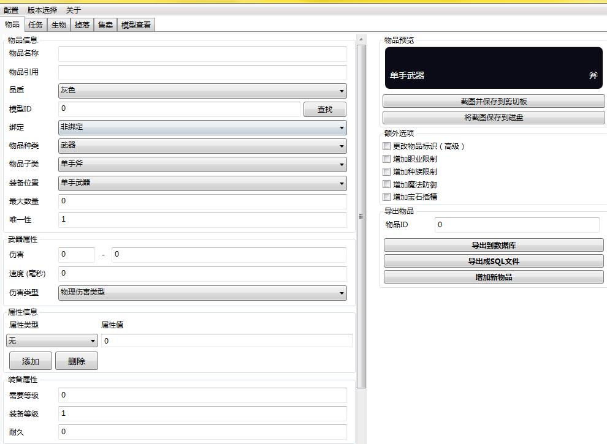Click 增加新物品 button
Viewport: 607px width, 444px height.
(x=494, y=277)
